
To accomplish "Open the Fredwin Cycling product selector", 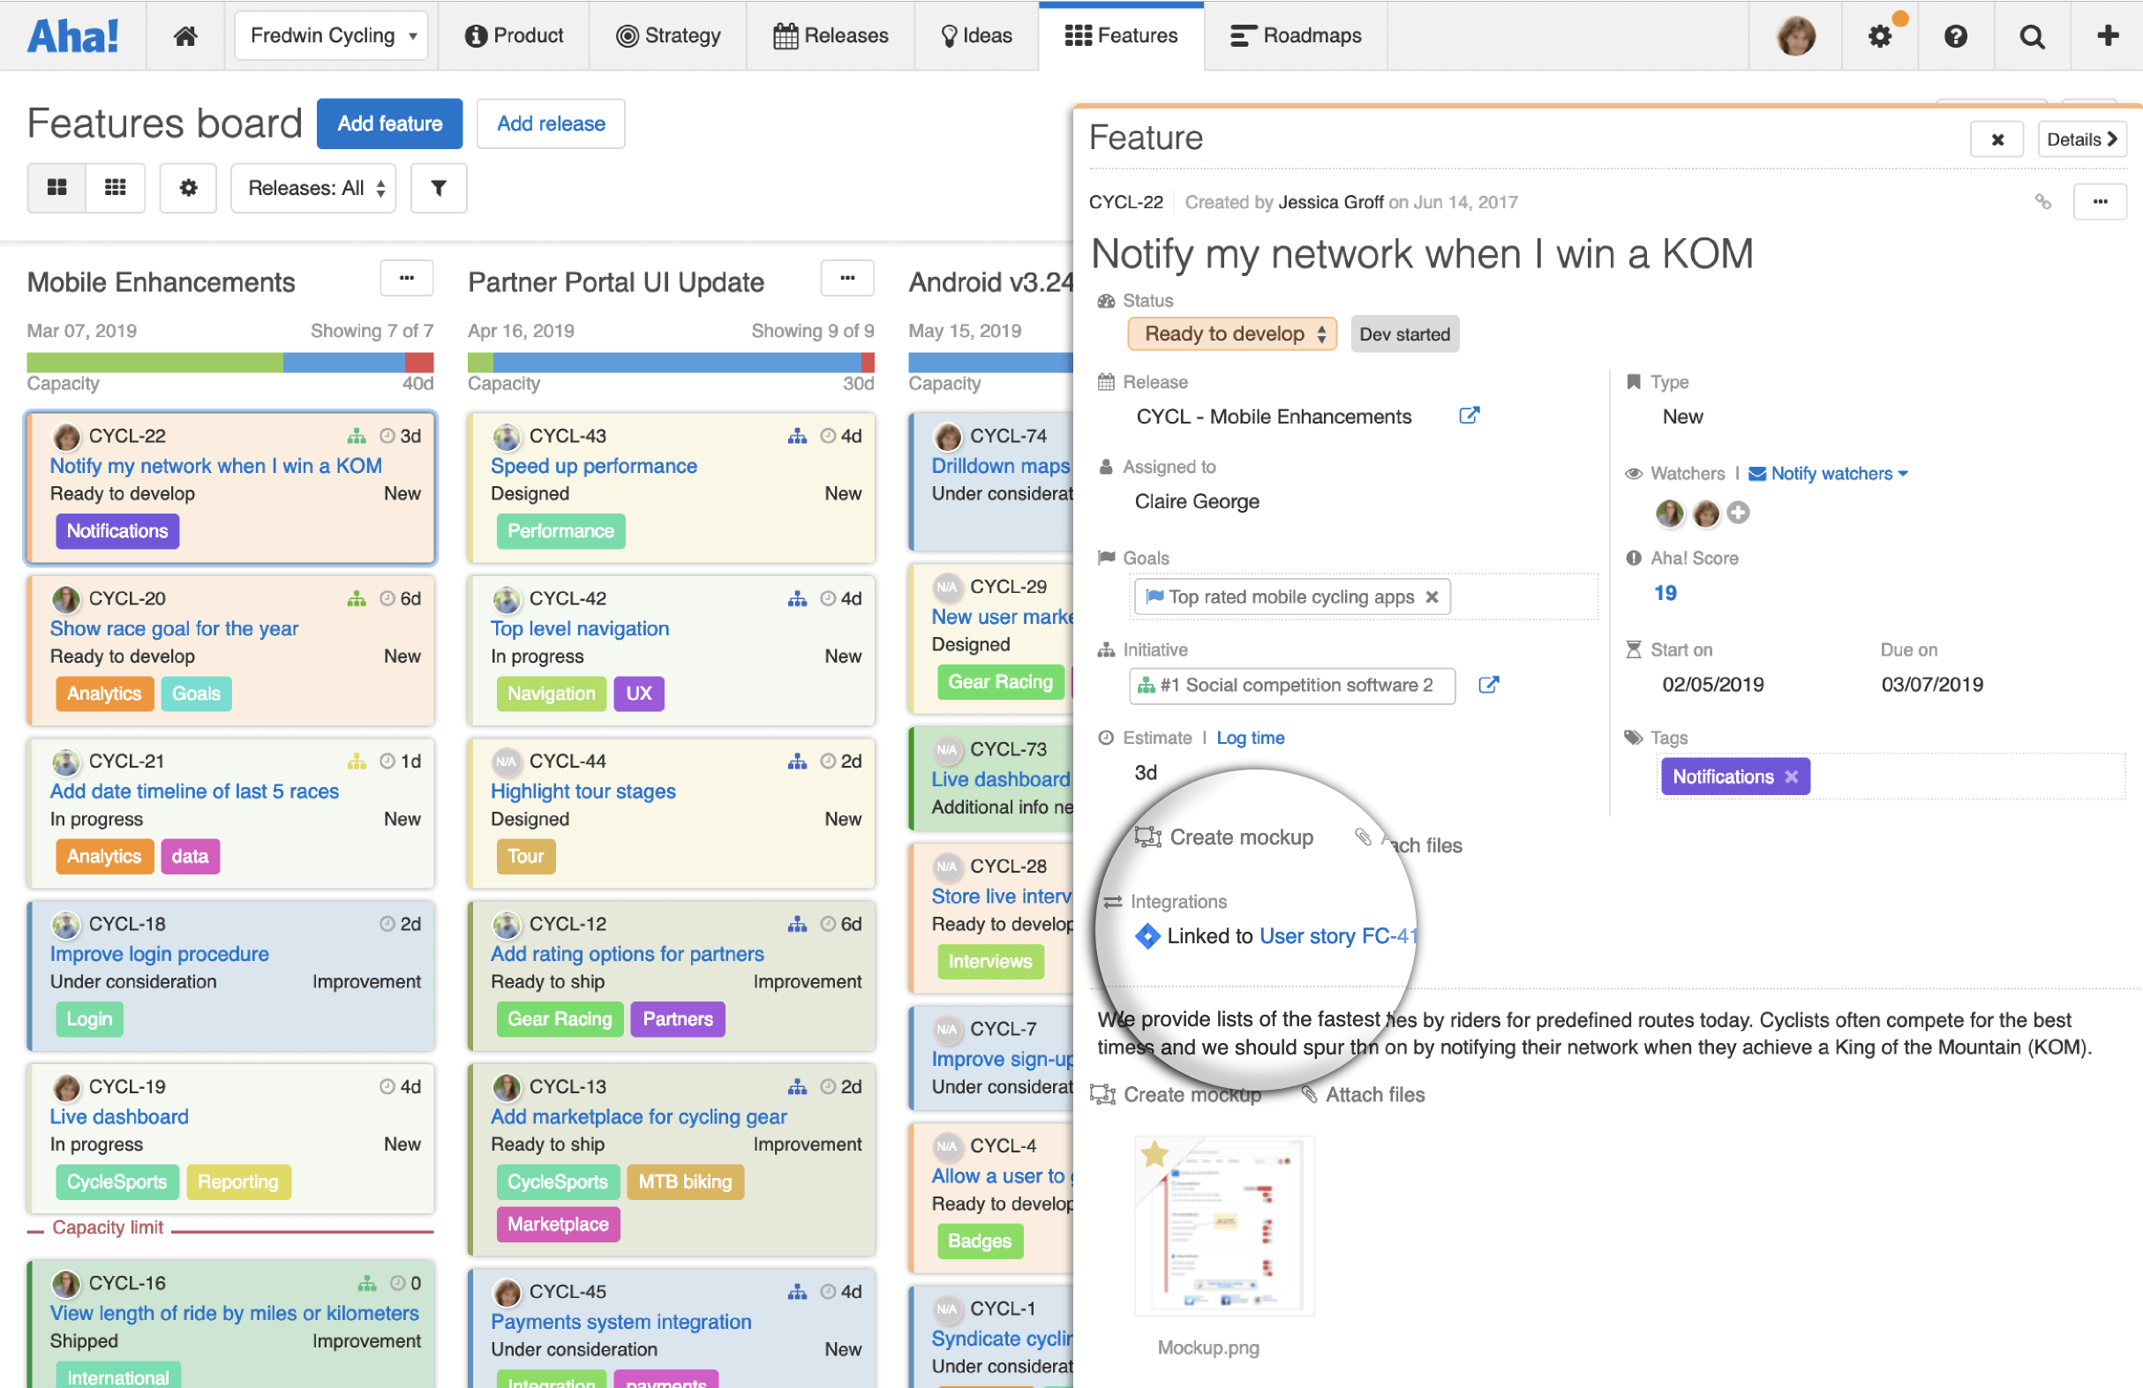I will (330, 35).
